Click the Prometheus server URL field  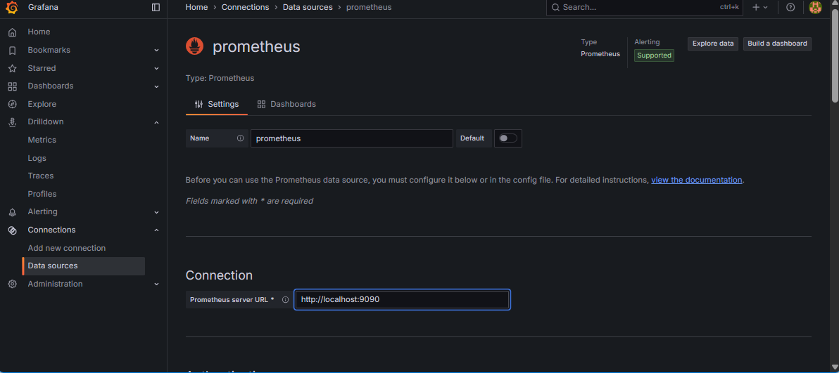401,300
